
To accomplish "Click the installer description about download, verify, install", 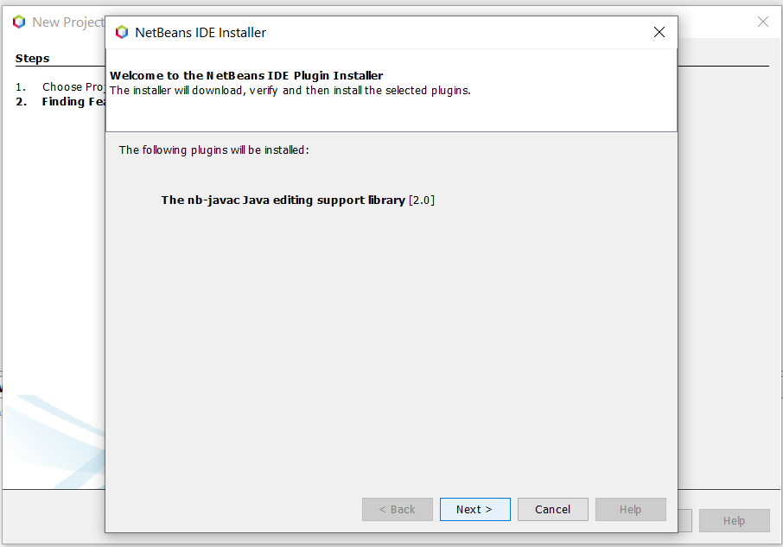I will (290, 91).
